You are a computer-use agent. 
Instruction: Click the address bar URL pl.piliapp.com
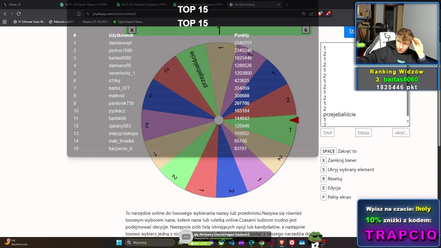pos(114,14)
